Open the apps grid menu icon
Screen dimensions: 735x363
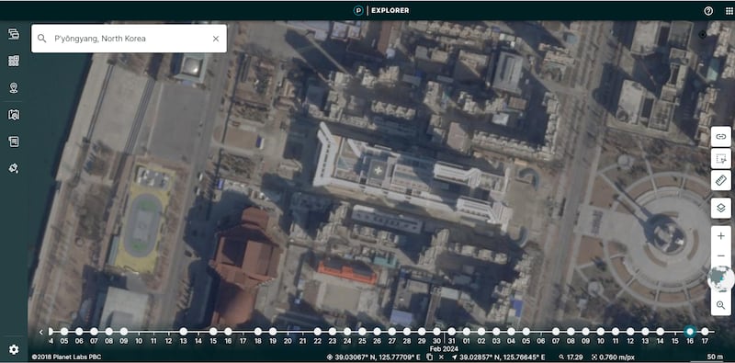pyautogui.click(x=729, y=11)
